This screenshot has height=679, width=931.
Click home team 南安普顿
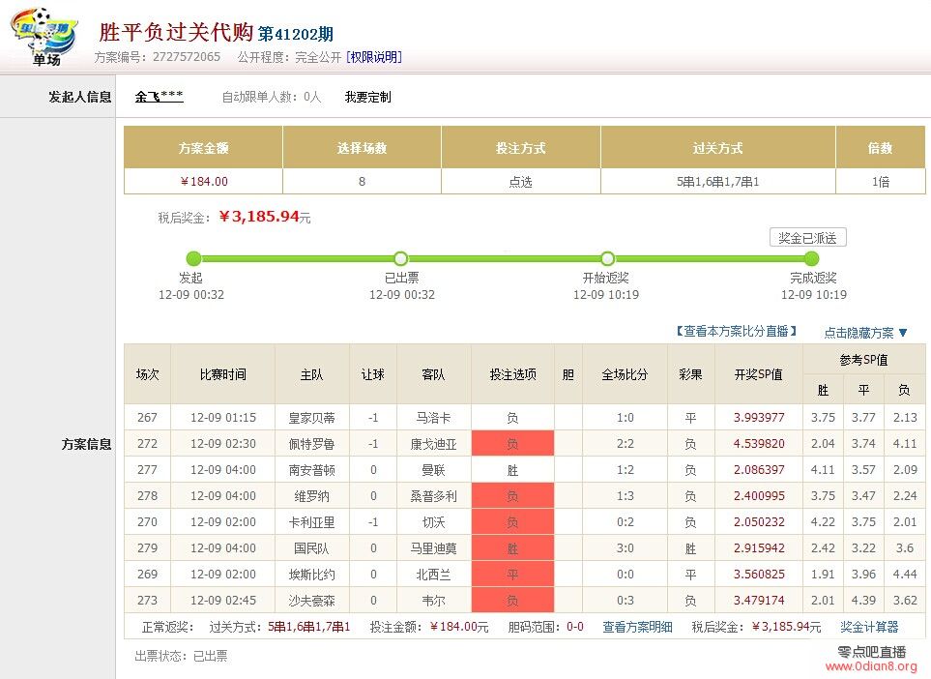pos(311,470)
